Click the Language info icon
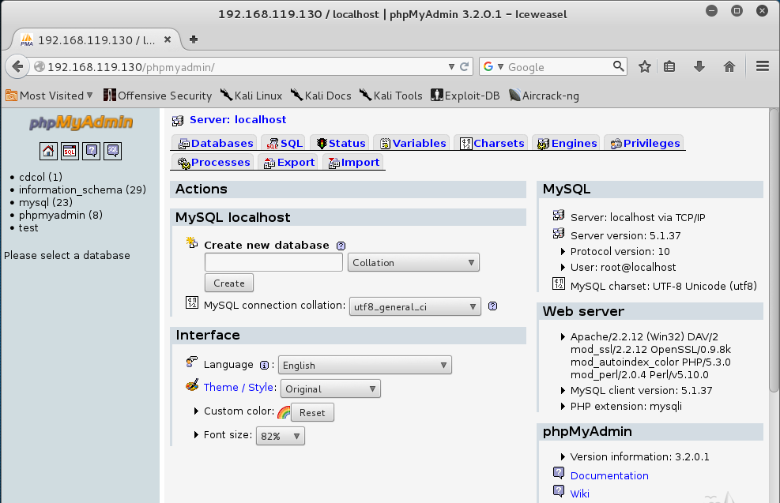Image resolution: width=780 pixels, height=503 pixels. point(264,366)
